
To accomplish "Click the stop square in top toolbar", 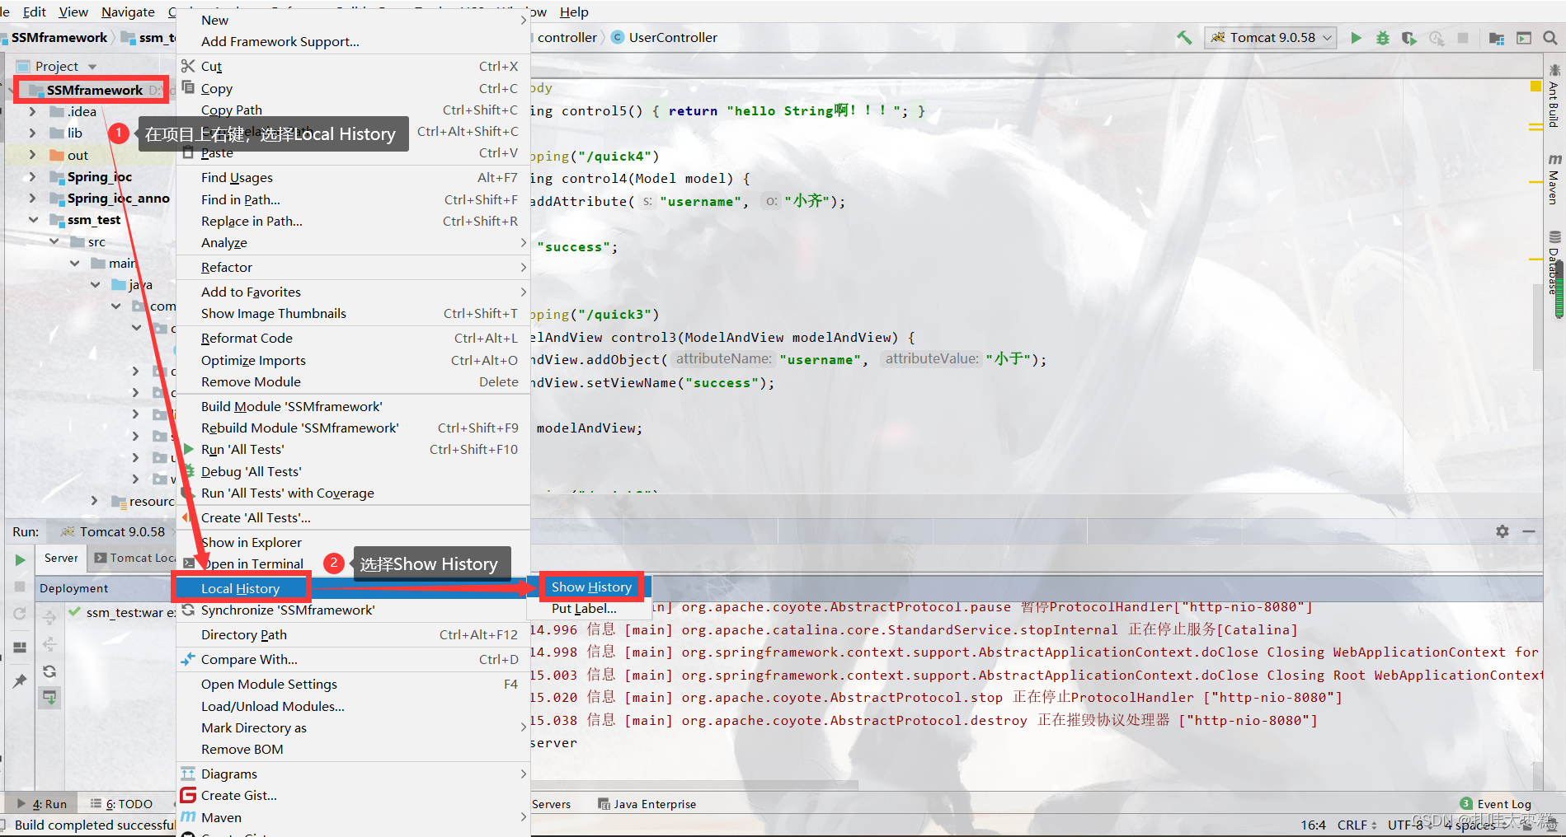I will point(1463,38).
